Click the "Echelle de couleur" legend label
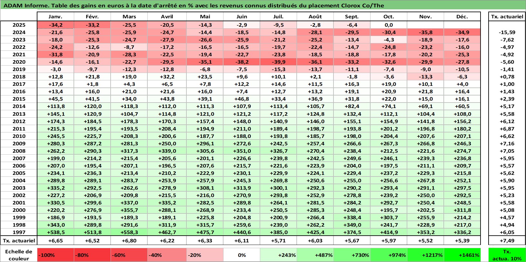526x262 pixels. [x=19, y=255]
